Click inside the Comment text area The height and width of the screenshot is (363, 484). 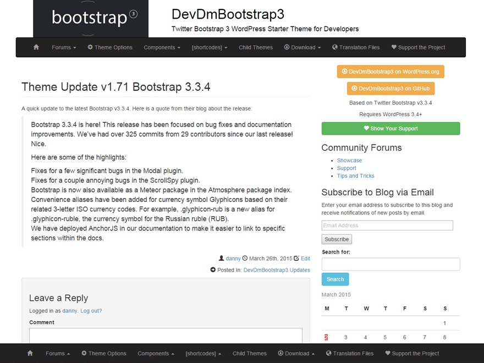pos(166,335)
